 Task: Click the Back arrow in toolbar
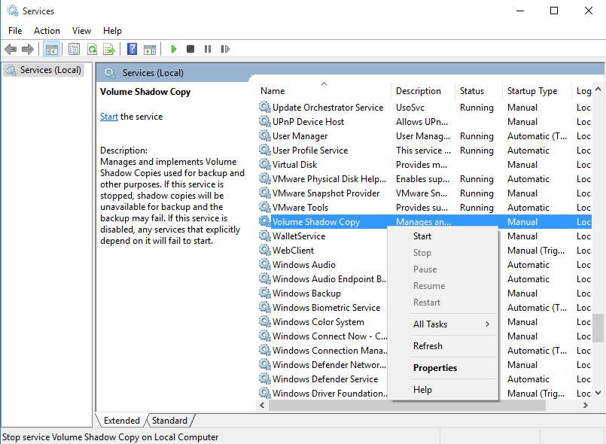point(11,49)
